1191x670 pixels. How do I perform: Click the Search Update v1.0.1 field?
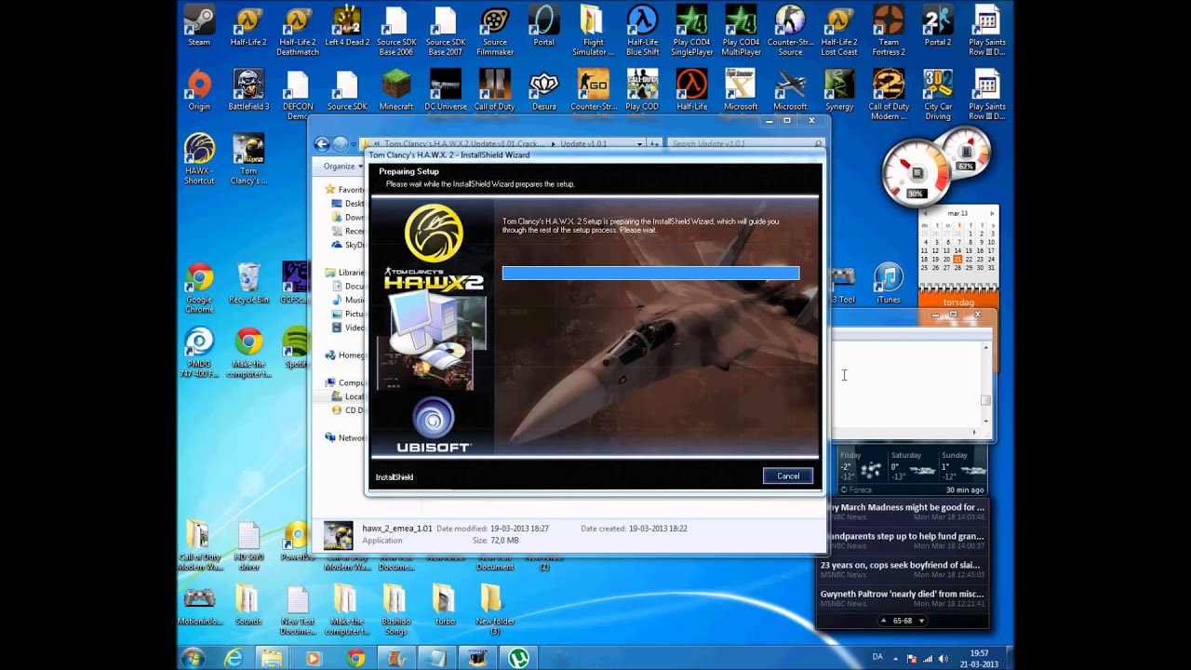[744, 144]
